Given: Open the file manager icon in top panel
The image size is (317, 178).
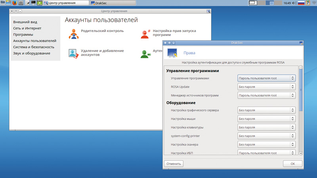Looking at the screenshot, I should click(x=8, y=3).
